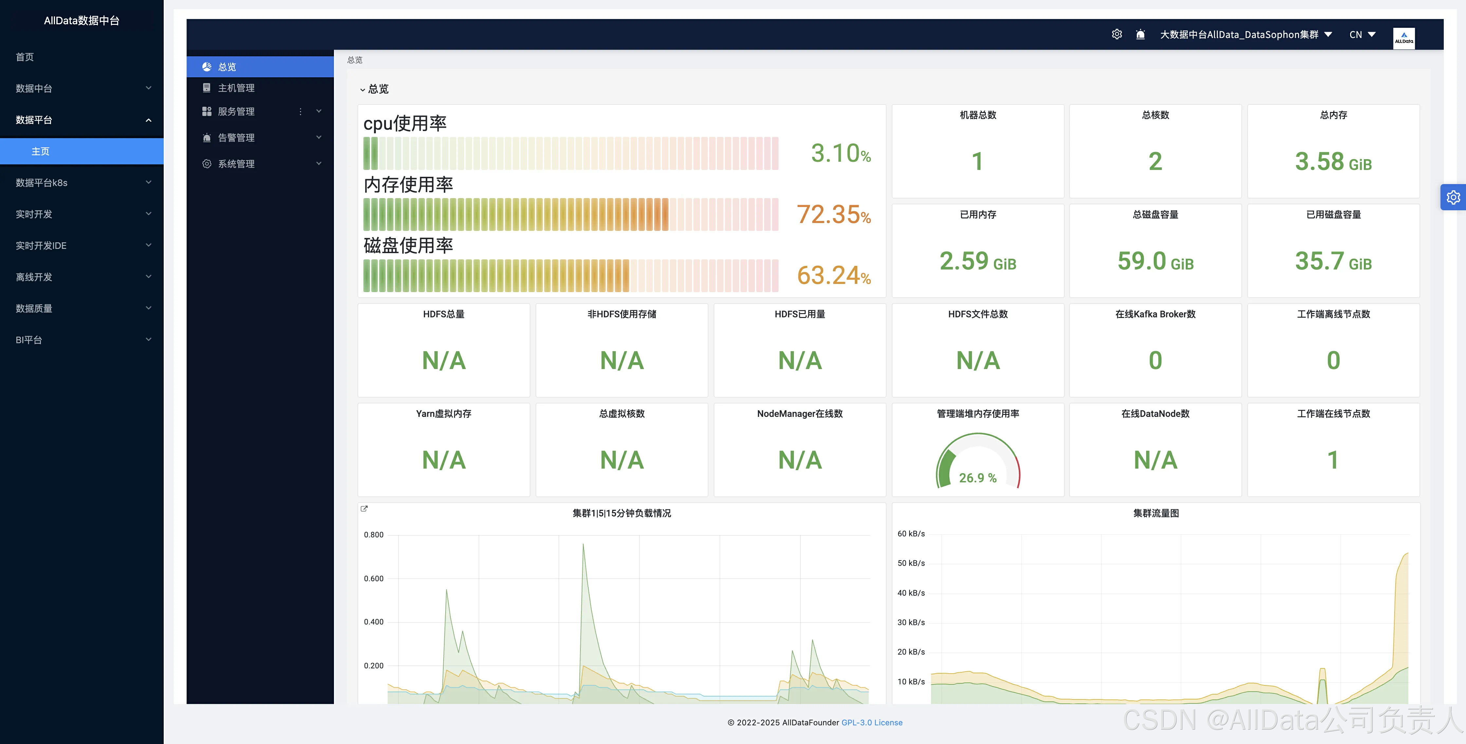Open the CN language dropdown

pos(1363,35)
